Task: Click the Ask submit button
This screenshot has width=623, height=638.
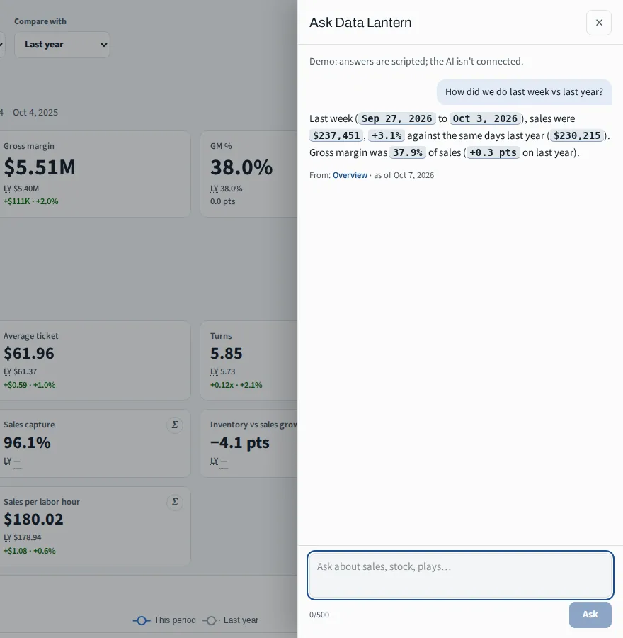Action: point(590,615)
